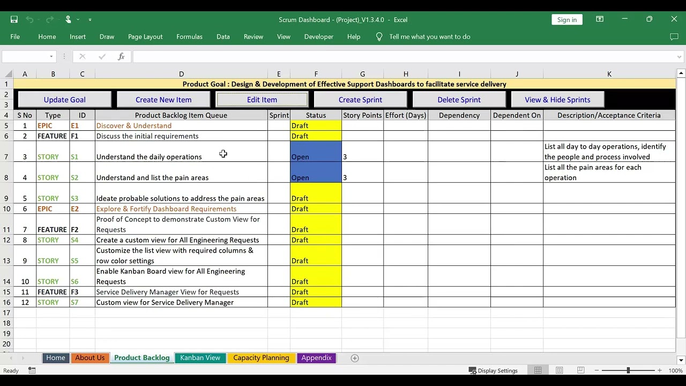Click inside the Name Box field
The width and height of the screenshot is (686, 386).
click(25, 56)
